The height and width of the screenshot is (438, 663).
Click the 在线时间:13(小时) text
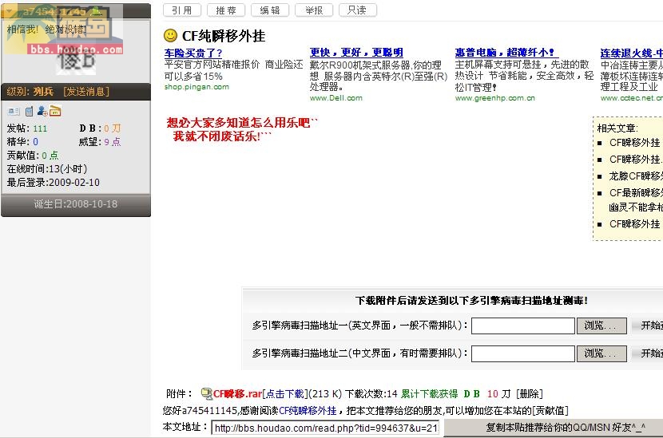tap(47, 169)
